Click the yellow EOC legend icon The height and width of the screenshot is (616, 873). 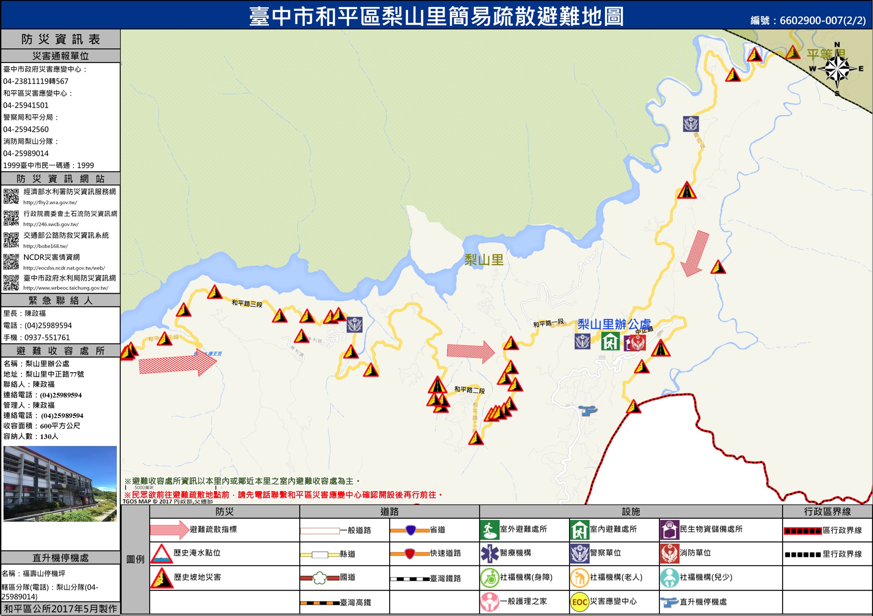(x=579, y=602)
